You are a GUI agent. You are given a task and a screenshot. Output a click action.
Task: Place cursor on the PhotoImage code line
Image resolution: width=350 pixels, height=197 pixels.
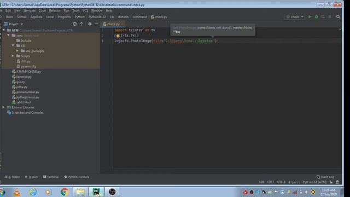[165, 41]
